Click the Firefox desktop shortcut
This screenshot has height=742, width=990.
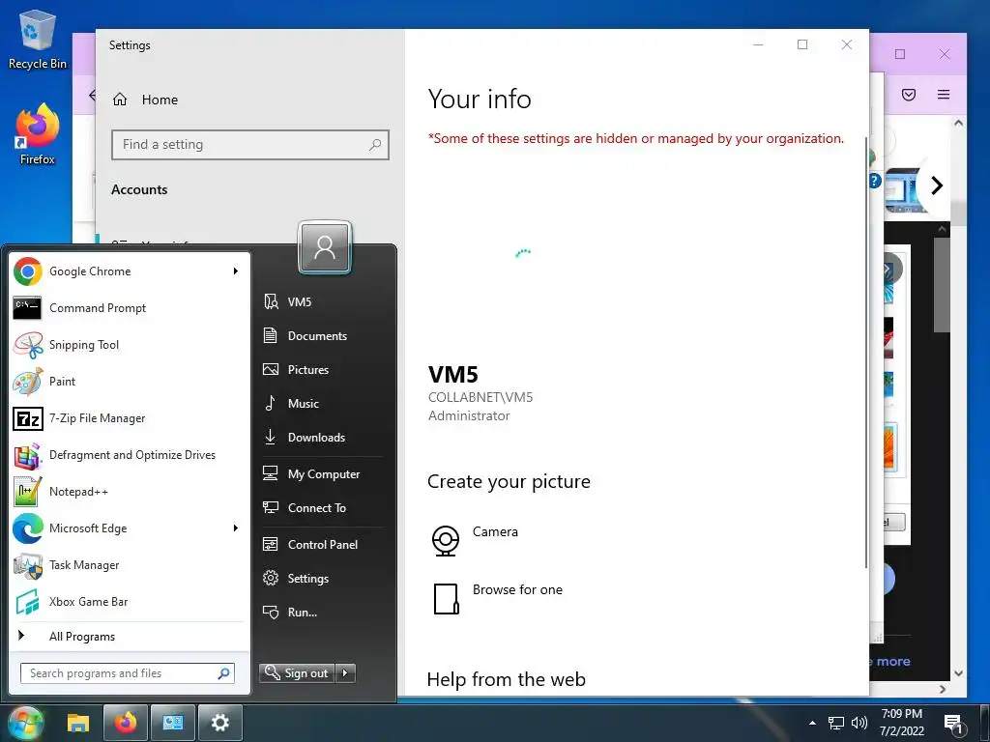pos(38,134)
